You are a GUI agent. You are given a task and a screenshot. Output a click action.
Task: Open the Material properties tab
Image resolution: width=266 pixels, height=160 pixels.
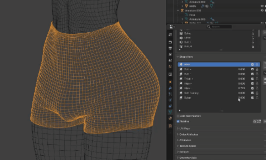click(170, 118)
